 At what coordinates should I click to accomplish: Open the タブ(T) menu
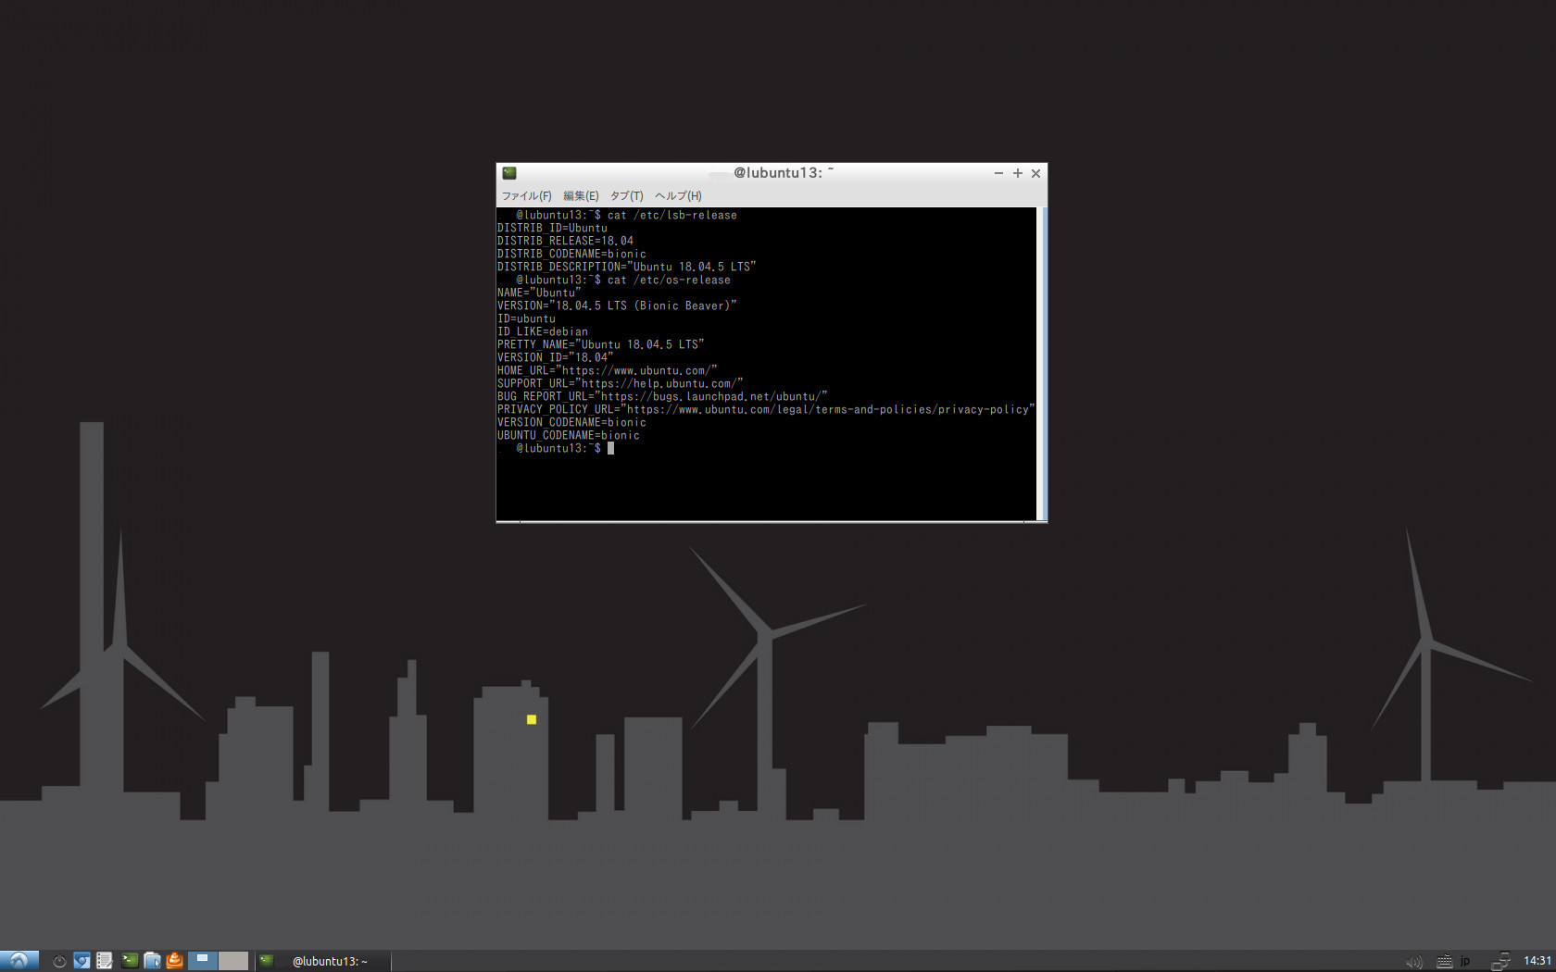(626, 195)
